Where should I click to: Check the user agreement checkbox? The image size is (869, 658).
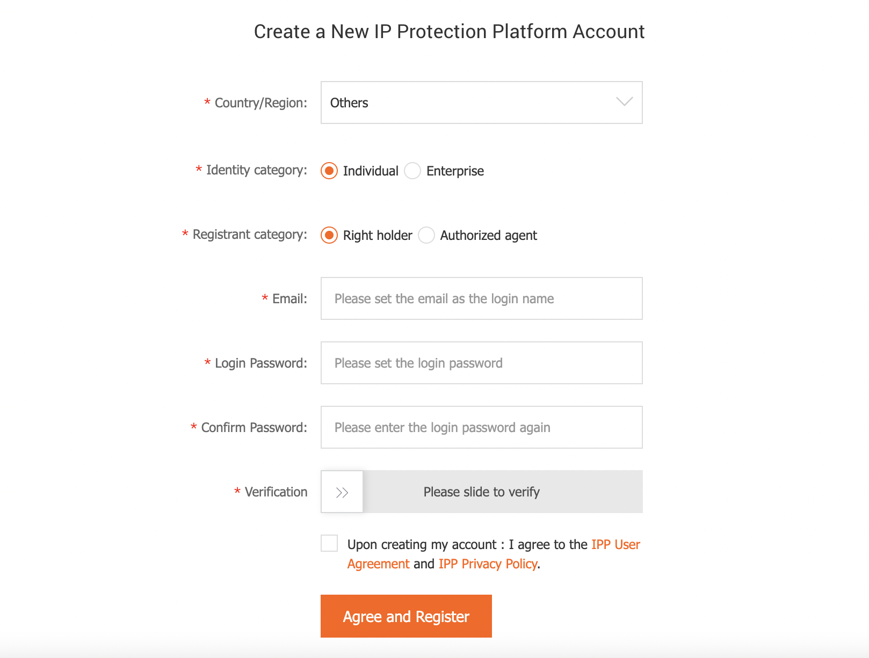[x=329, y=543]
